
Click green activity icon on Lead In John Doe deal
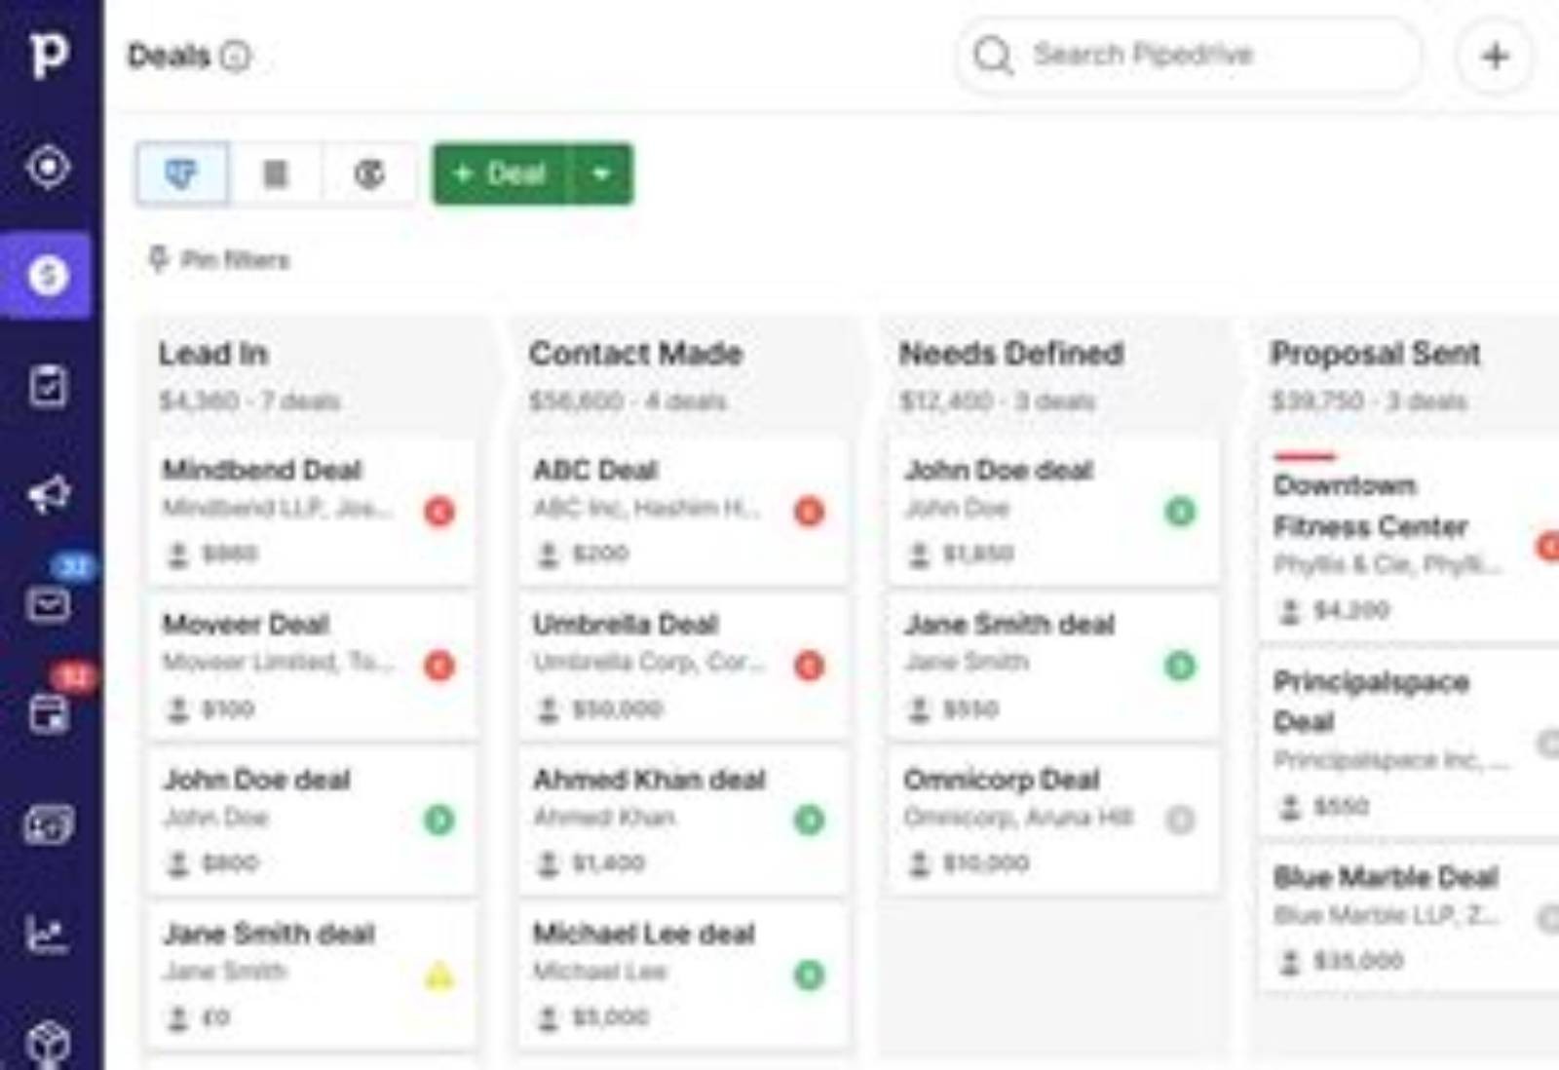click(x=439, y=820)
